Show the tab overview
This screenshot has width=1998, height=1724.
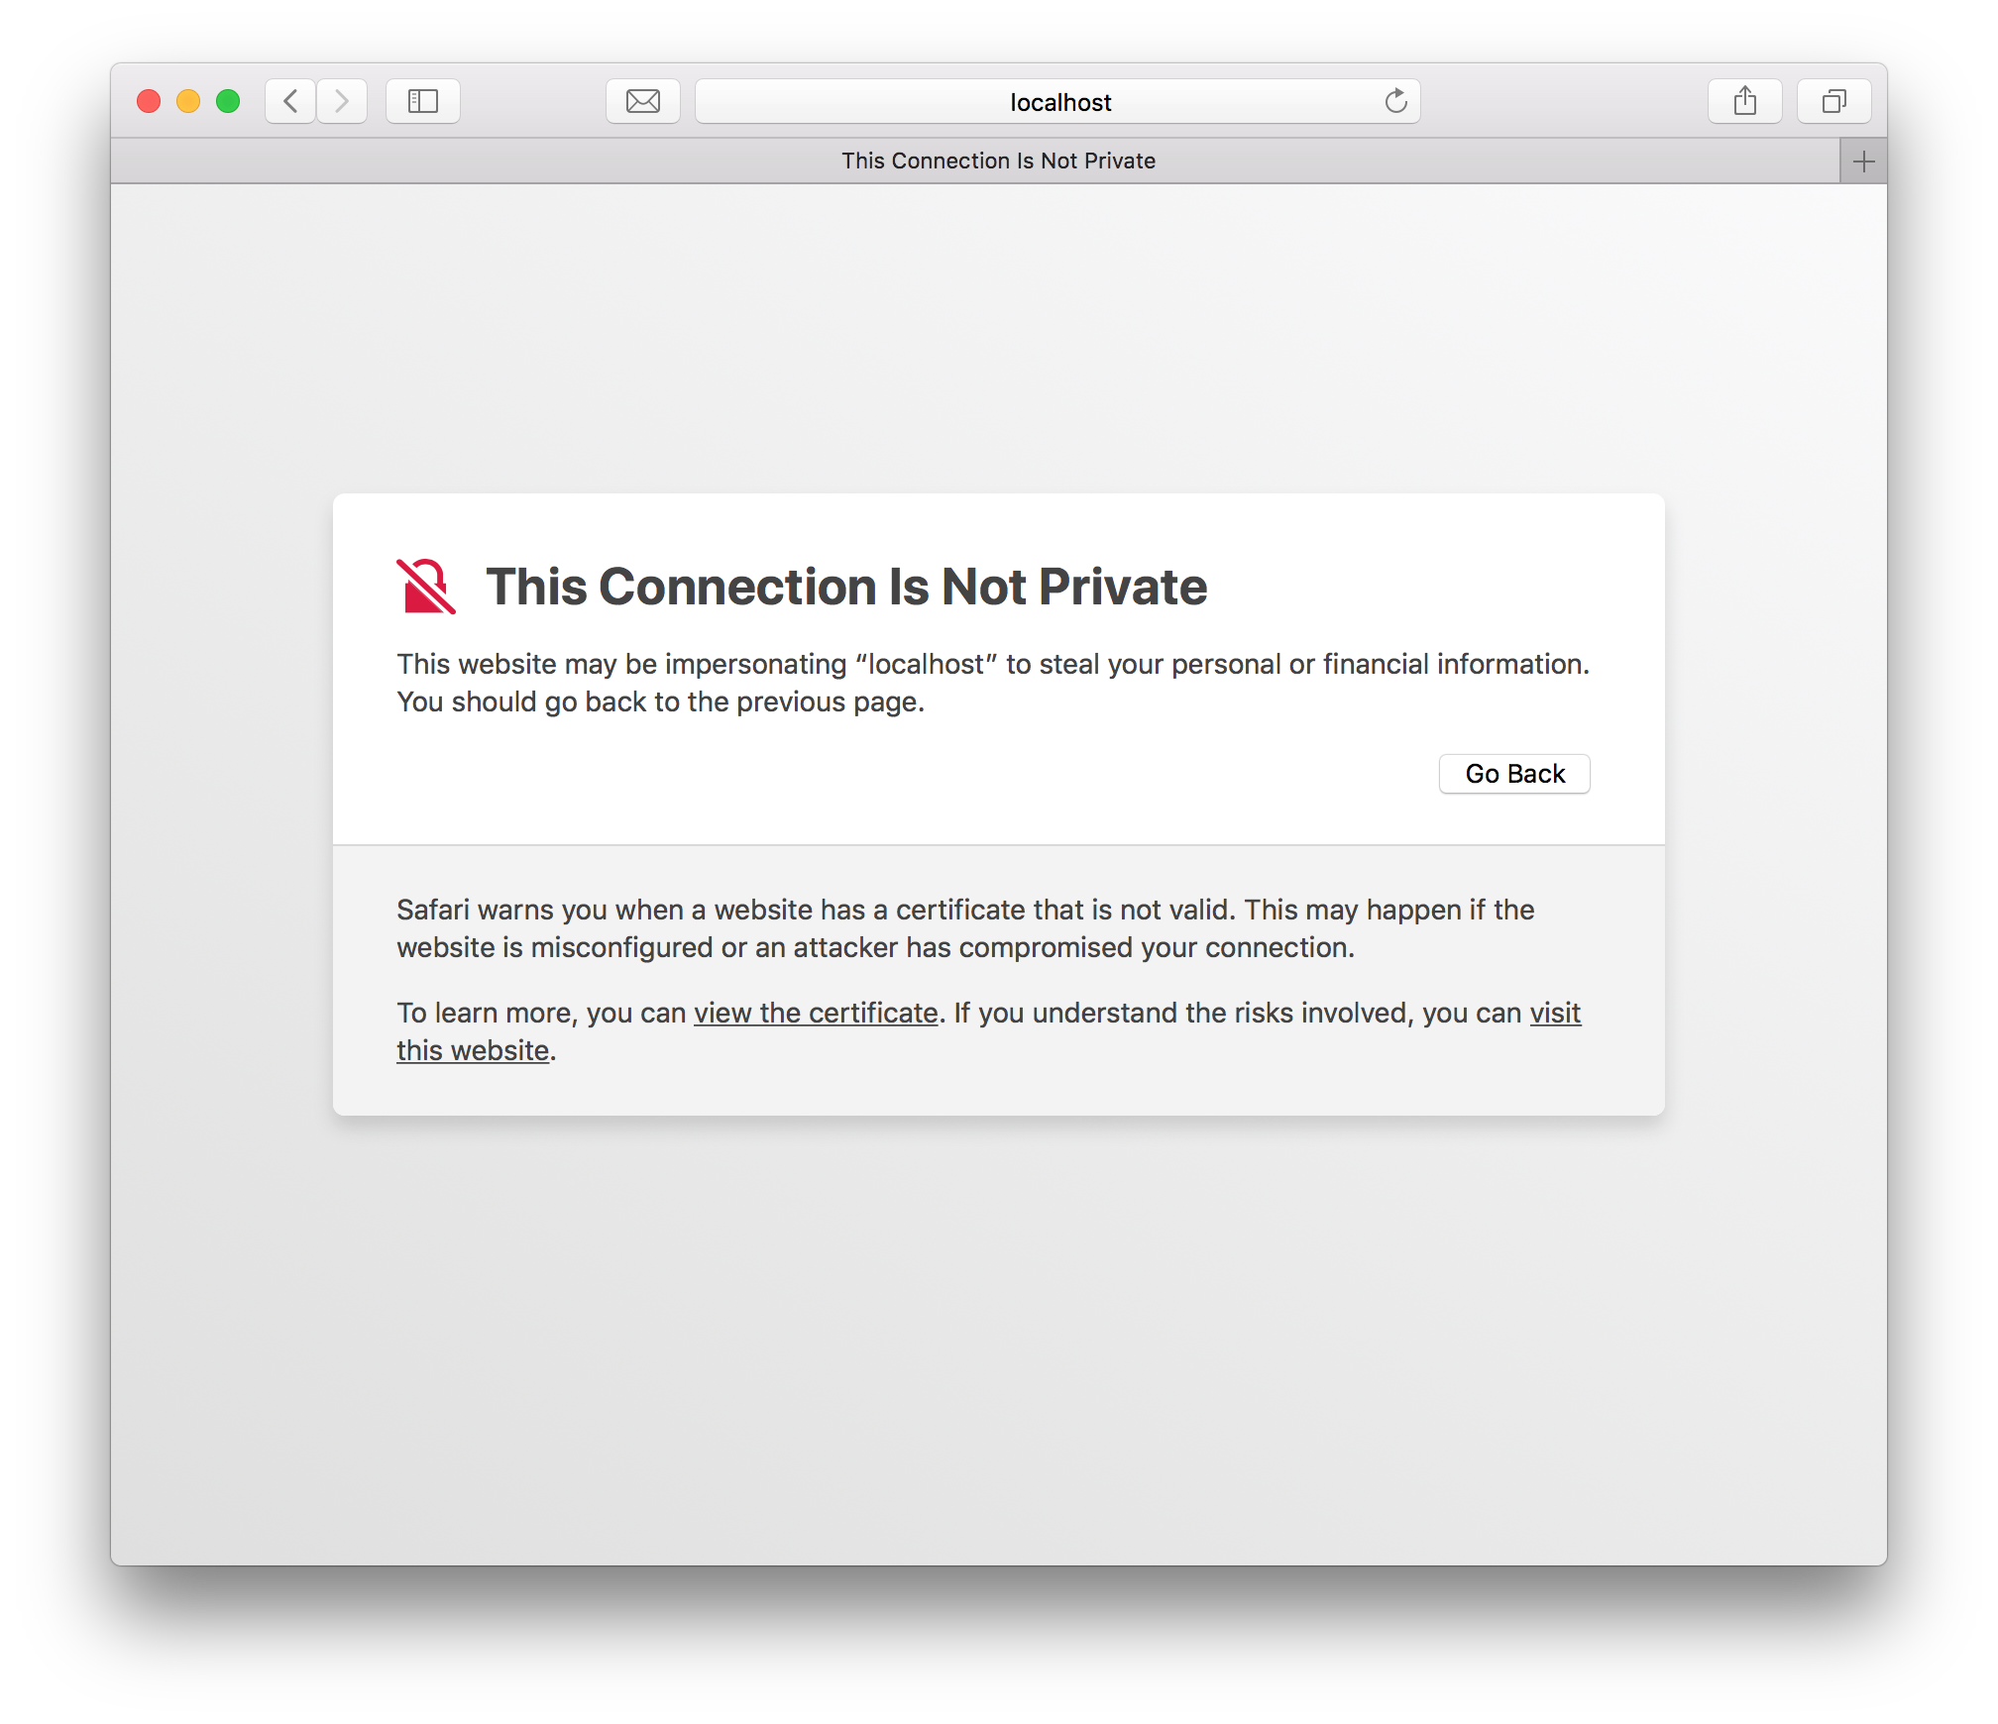(x=1833, y=101)
